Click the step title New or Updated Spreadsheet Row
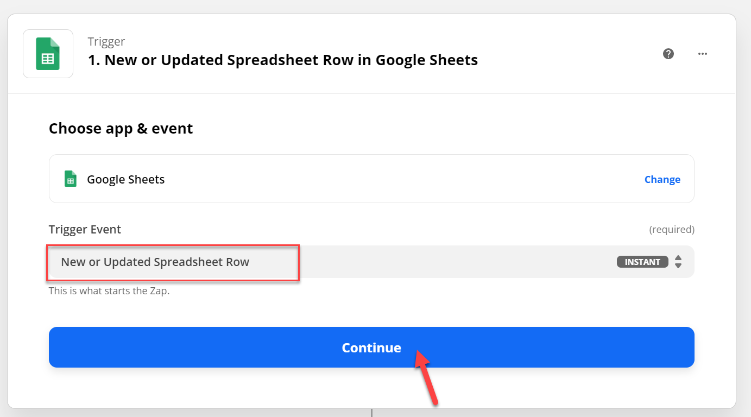The height and width of the screenshot is (417, 751). point(283,60)
